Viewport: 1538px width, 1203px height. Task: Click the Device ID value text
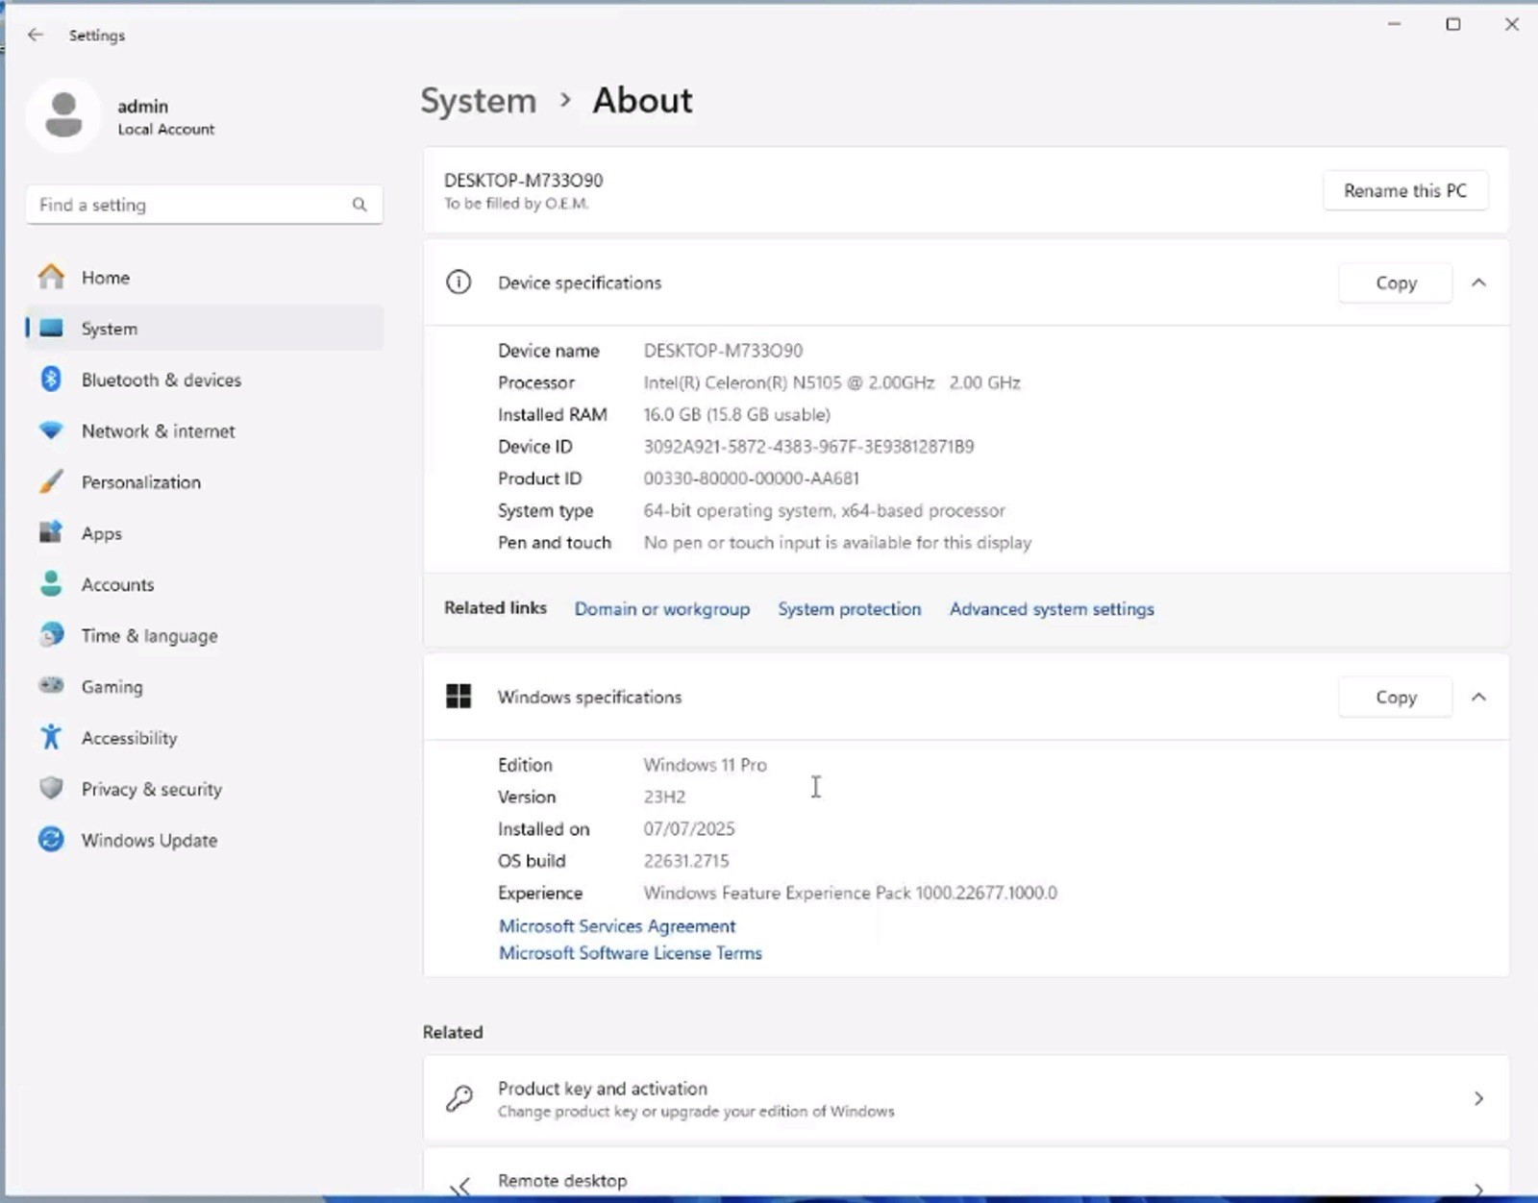click(x=808, y=447)
